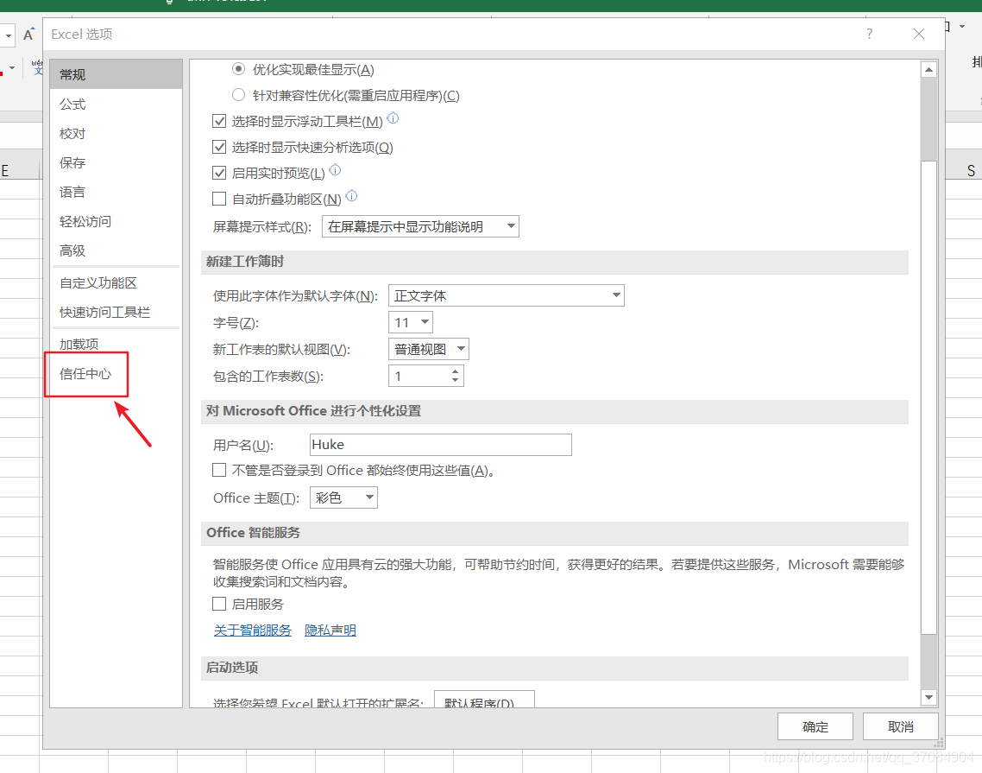The image size is (982, 773).
Task: Open default font 正文字体 dropdown
Action: 506,295
